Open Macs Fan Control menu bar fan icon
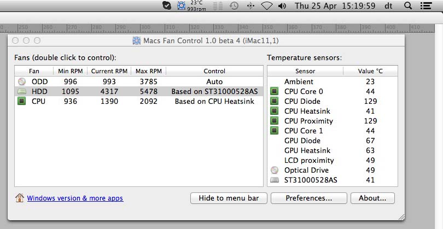This screenshot has width=443, height=229. tap(182, 5)
